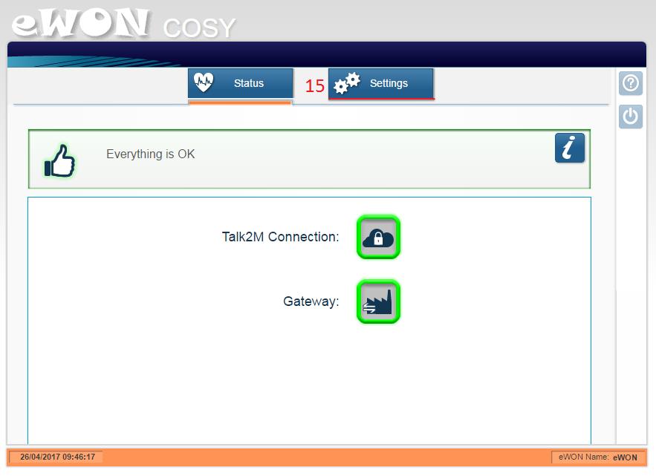Switch to the Settings tab
Image resolution: width=656 pixels, height=476 pixels.
pyautogui.click(x=380, y=83)
